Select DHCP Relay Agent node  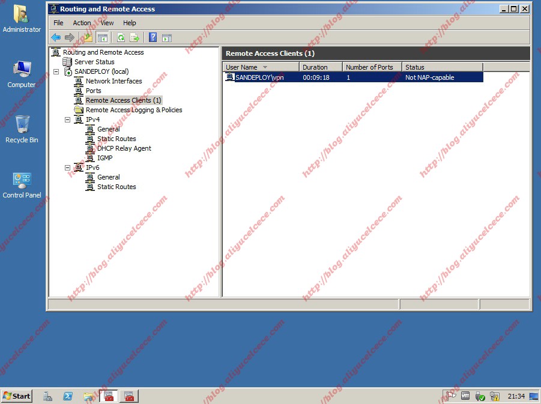(x=124, y=148)
